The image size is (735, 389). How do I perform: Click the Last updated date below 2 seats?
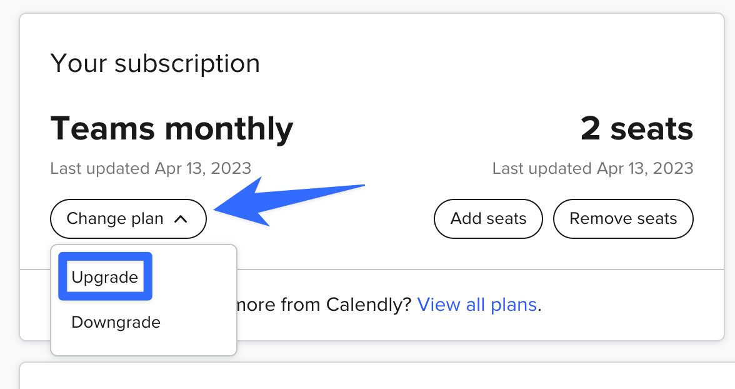592,168
